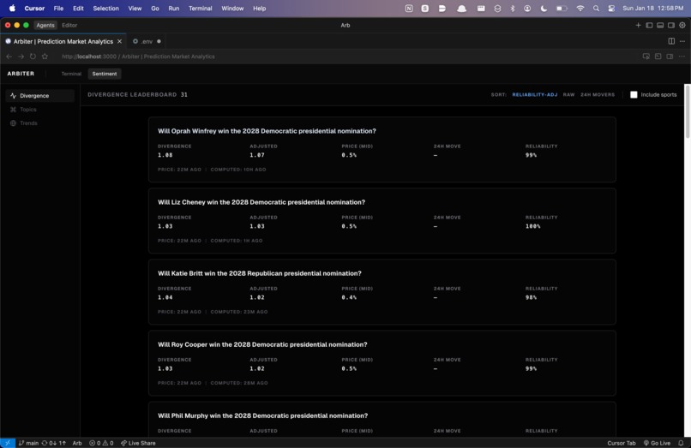Viewport: 691px width, 448px height.
Task: Open Divergence in the sidebar
Action: click(x=40, y=96)
